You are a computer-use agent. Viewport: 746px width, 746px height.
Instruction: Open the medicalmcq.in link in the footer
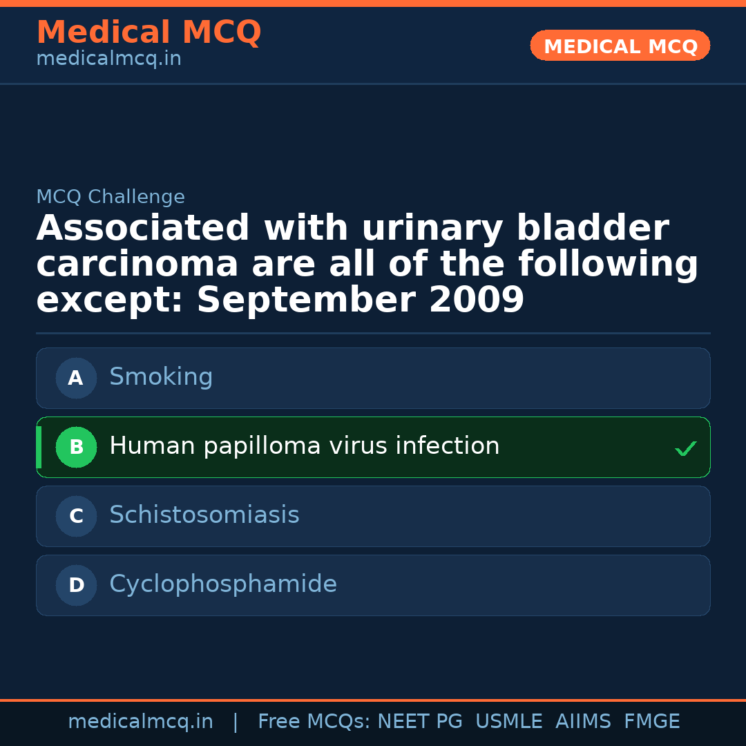pyautogui.click(x=140, y=722)
